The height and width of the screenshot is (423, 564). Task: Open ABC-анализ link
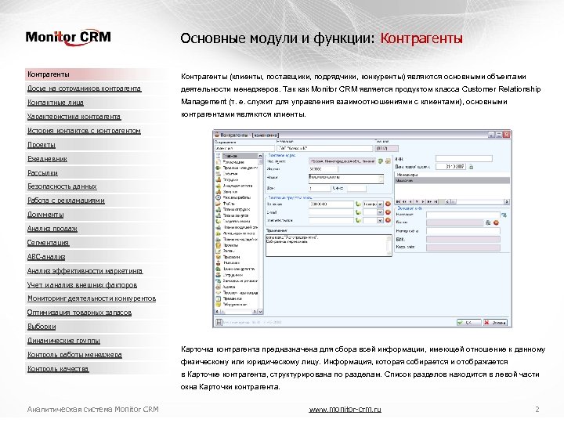coord(46,257)
